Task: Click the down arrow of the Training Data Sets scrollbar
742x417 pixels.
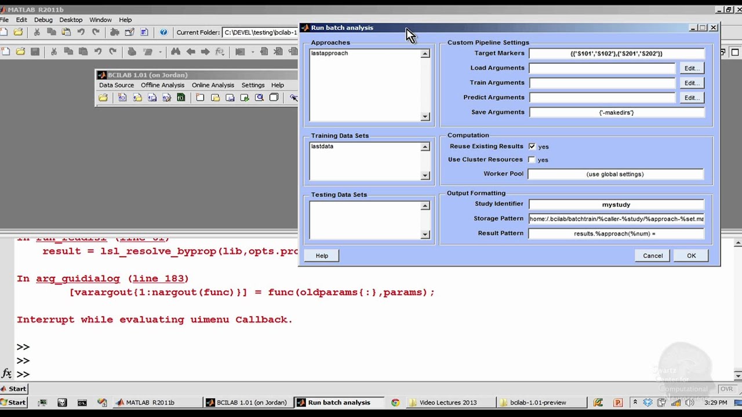Action: pos(425,175)
